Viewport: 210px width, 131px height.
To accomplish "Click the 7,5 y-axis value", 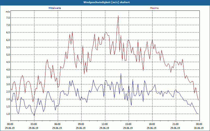I will (x=8, y=18).
